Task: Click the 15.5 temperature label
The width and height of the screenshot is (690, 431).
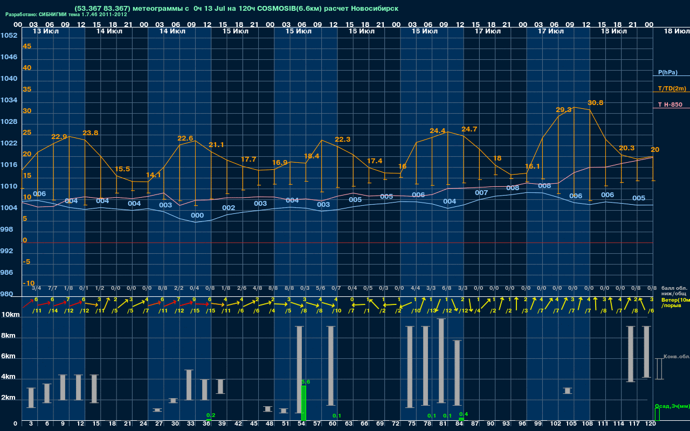Action: pyautogui.click(x=122, y=169)
